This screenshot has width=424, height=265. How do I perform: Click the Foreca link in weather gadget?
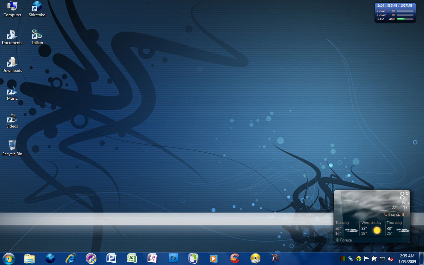(x=344, y=240)
